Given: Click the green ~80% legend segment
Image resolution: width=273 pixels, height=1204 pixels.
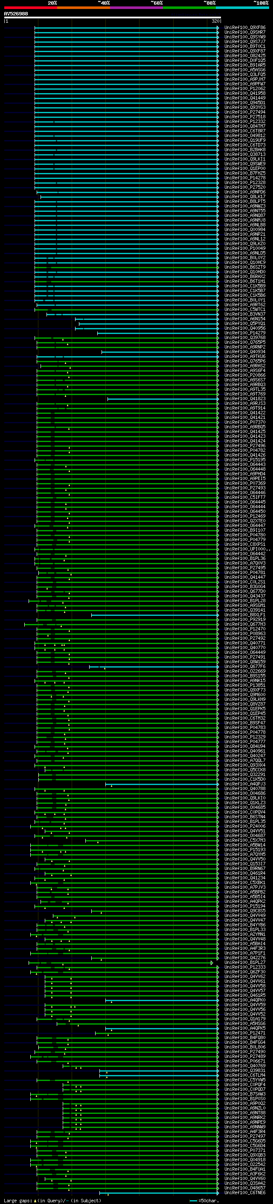Looking at the screenshot, I should (189, 8).
